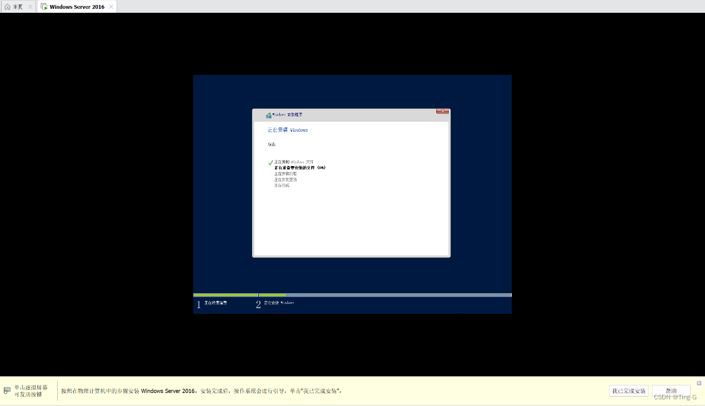Click the 正在安装更新 status line
Screen dimensions: 705x406
285,179
